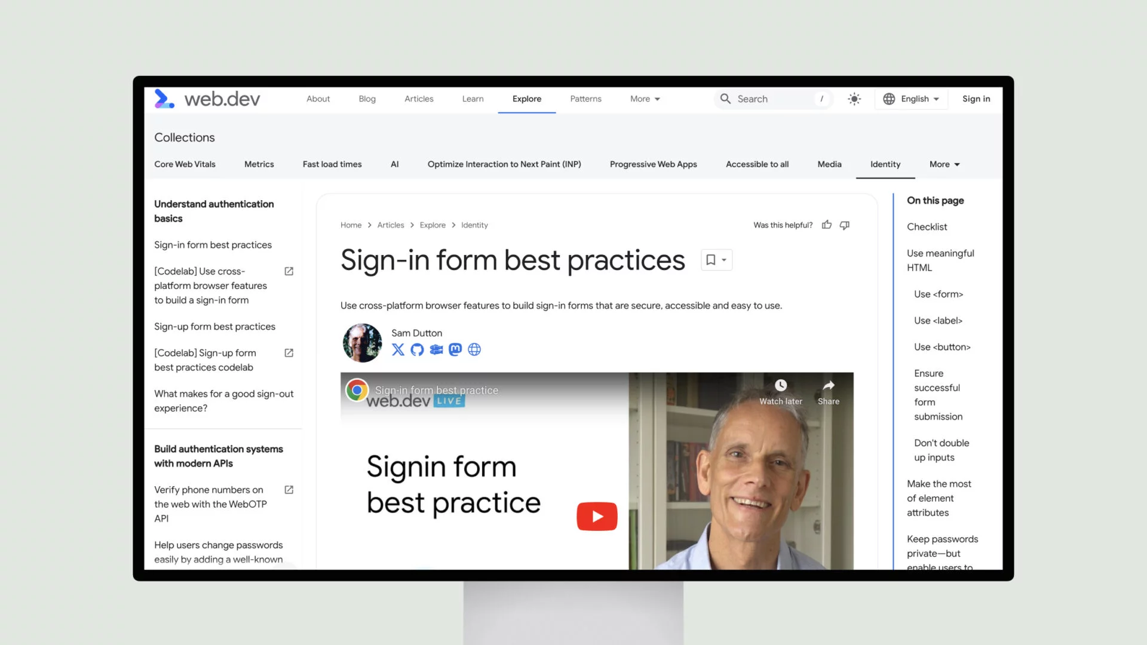Click Sam Dutton's personal website globe icon
Image resolution: width=1147 pixels, height=645 pixels.
(474, 349)
